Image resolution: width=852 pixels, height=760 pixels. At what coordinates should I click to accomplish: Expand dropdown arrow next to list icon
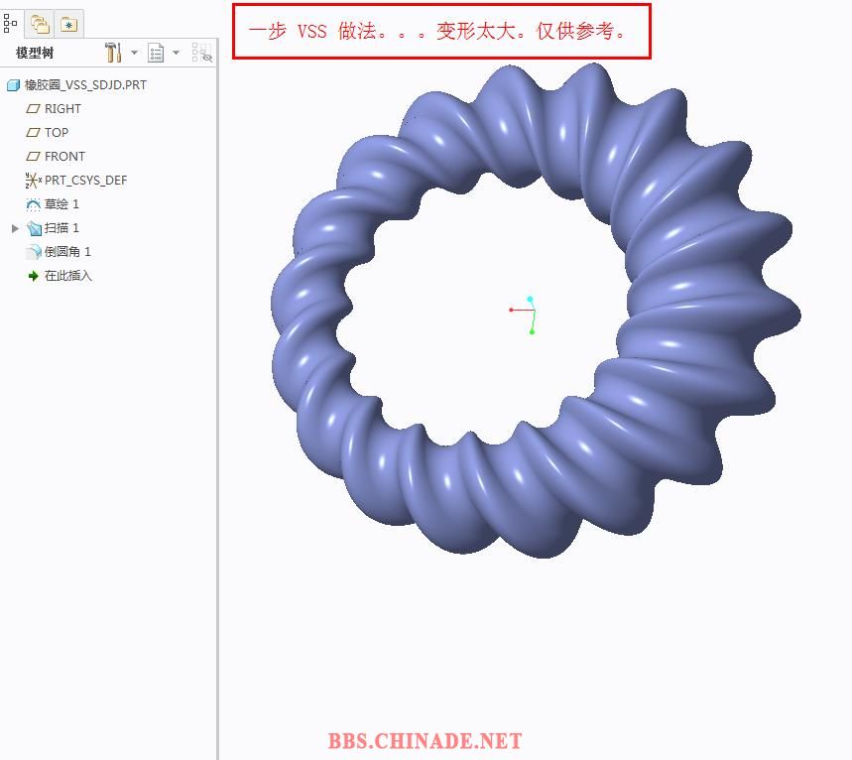176,53
